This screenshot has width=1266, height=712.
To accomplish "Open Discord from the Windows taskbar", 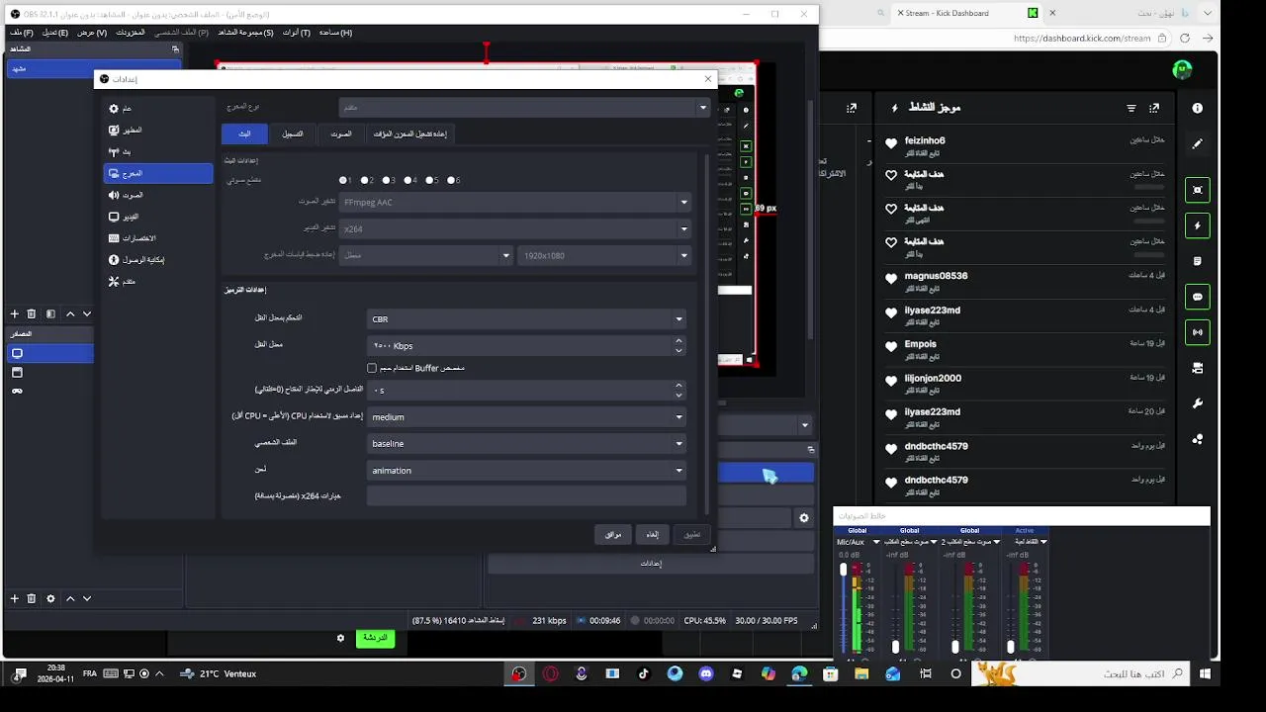I will [706, 673].
